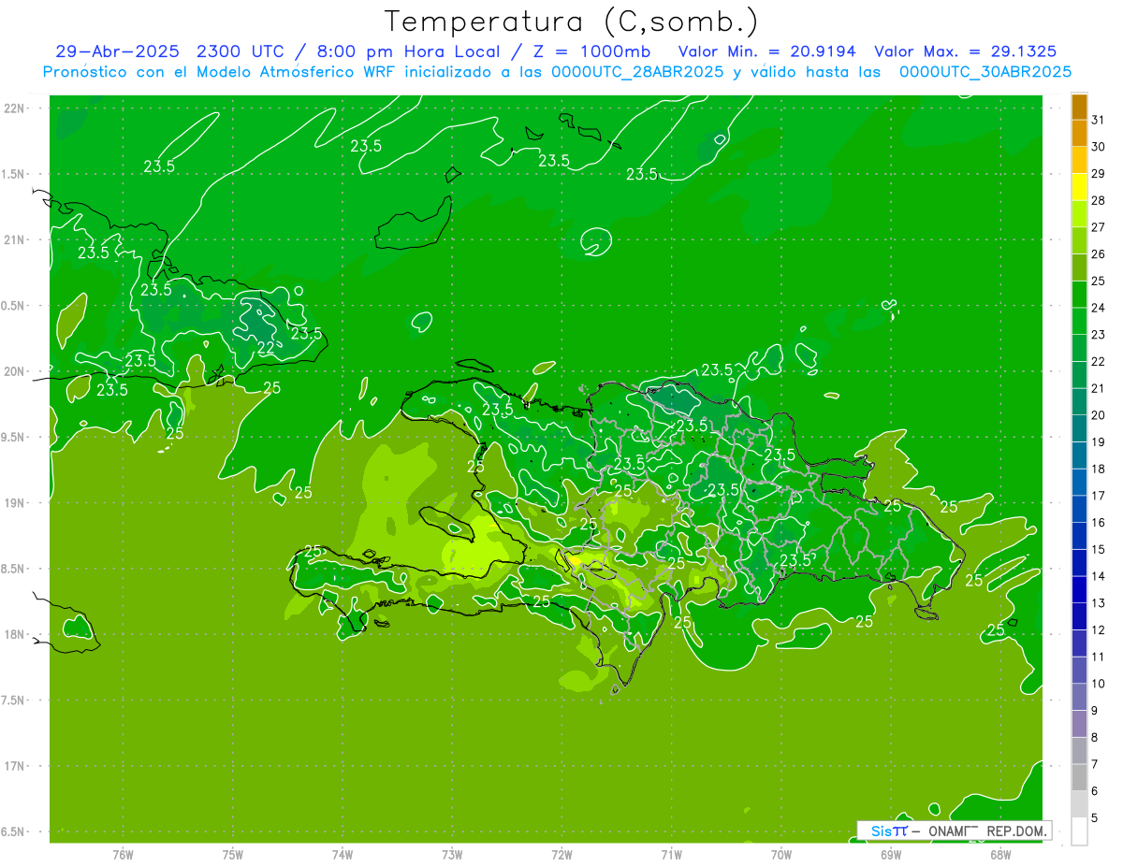
Task: Click the ONAMET REP.DOM. logo box
Action: (x=954, y=831)
